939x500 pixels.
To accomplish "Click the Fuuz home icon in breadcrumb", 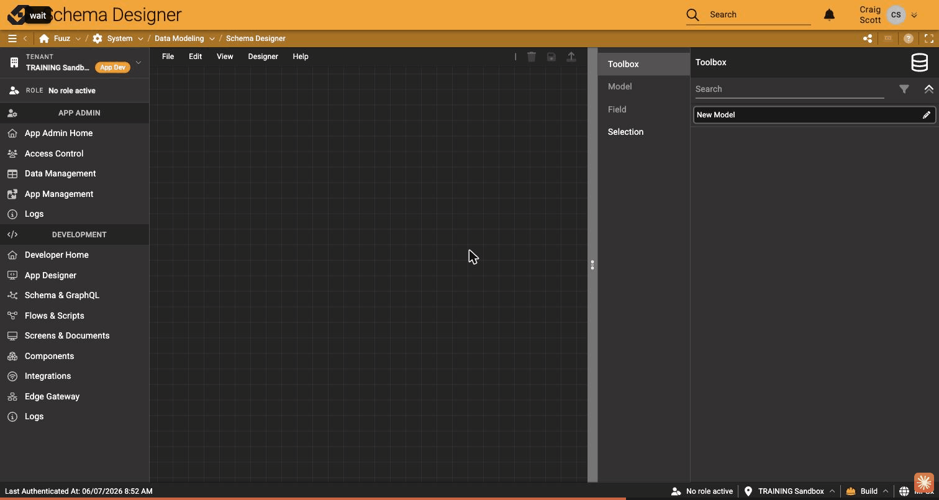I will tap(44, 39).
